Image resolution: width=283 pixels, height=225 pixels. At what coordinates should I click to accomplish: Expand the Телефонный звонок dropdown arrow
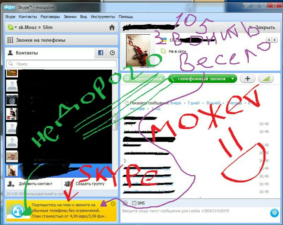coord(233,79)
